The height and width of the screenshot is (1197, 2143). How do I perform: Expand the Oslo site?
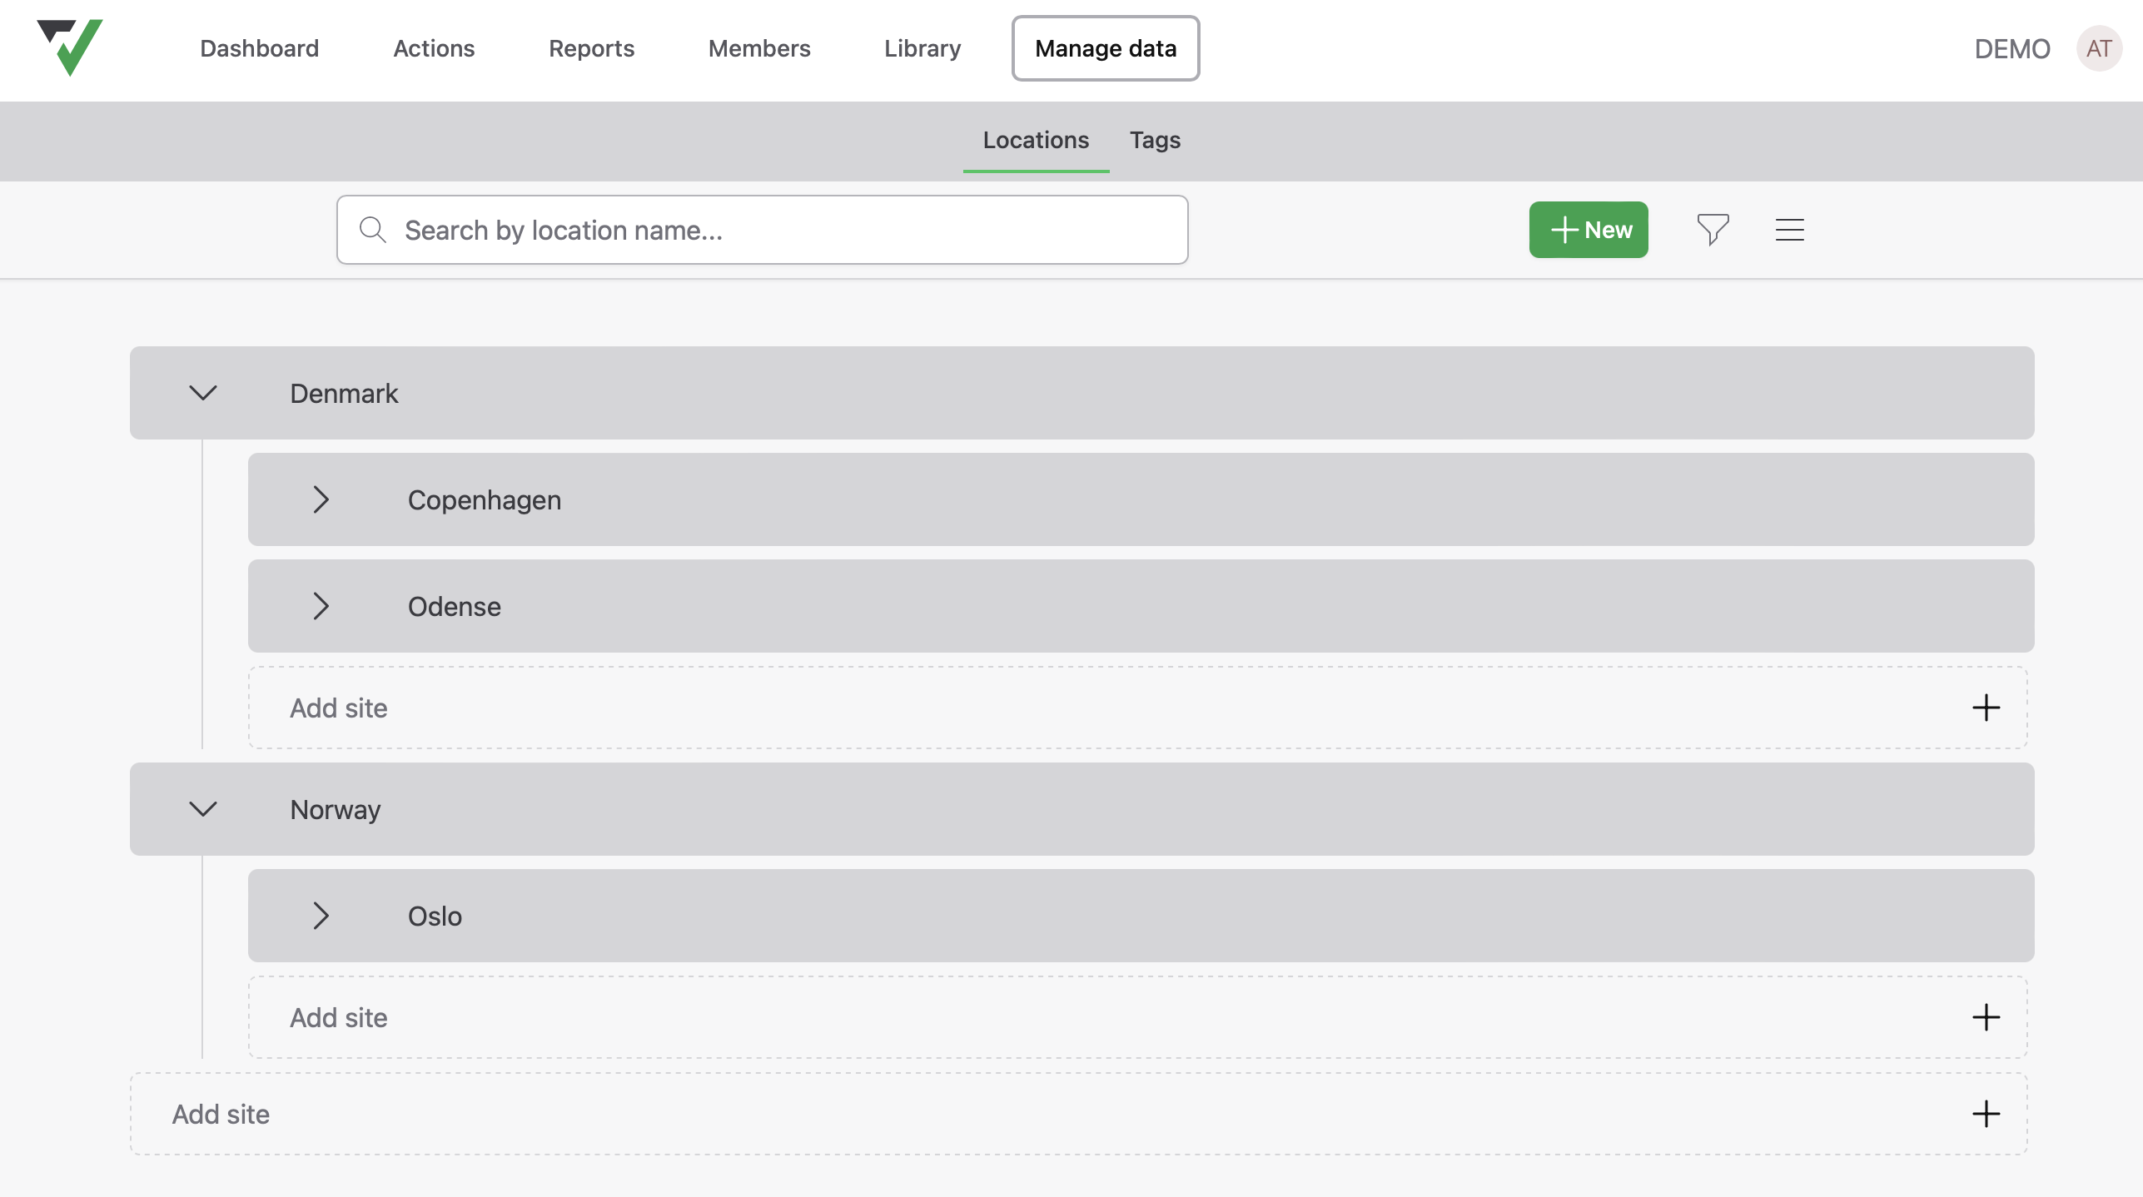click(321, 916)
